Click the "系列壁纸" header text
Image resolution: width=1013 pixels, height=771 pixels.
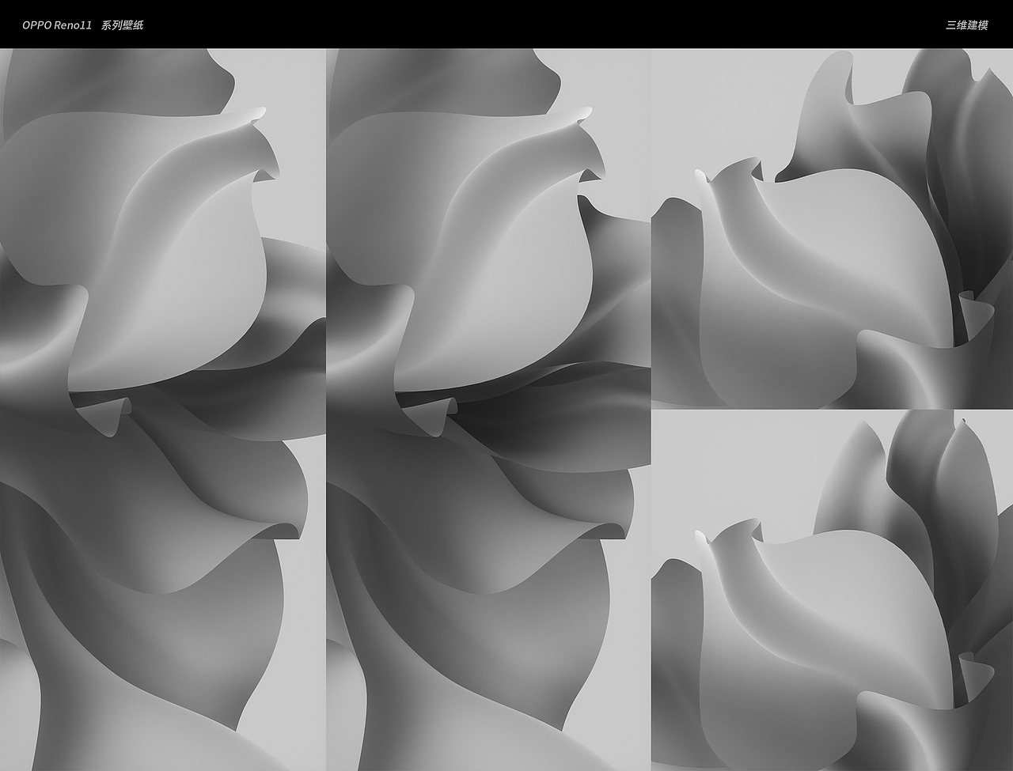[x=122, y=25]
